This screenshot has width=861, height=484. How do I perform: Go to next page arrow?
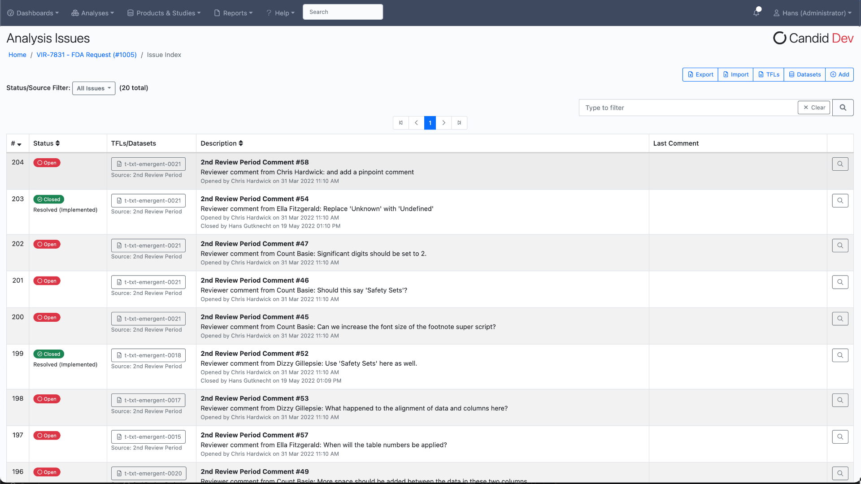click(444, 123)
